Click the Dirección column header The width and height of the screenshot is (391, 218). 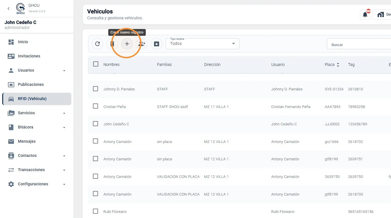point(212,65)
